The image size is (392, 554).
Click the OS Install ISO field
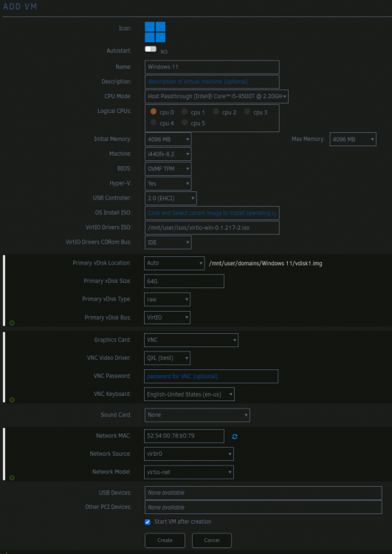[212, 213]
